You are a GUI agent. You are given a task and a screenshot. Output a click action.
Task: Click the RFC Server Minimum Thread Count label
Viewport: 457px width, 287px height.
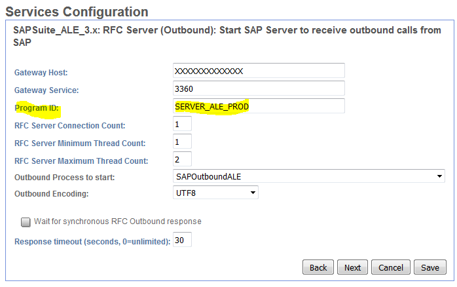pyautogui.click(x=80, y=143)
